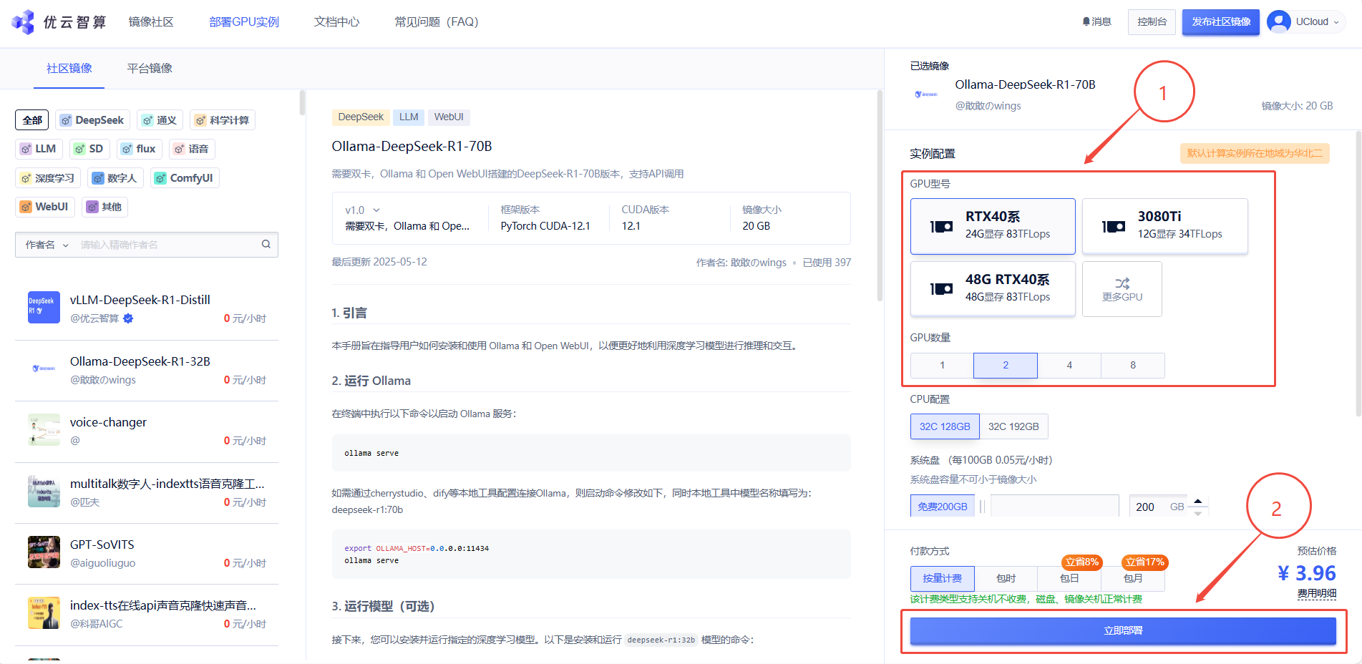Click the 优云智算 logo icon

coord(23,22)
